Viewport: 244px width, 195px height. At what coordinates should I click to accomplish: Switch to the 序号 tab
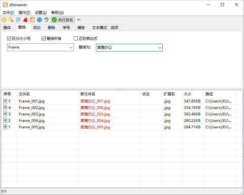(x=66, y=28)
